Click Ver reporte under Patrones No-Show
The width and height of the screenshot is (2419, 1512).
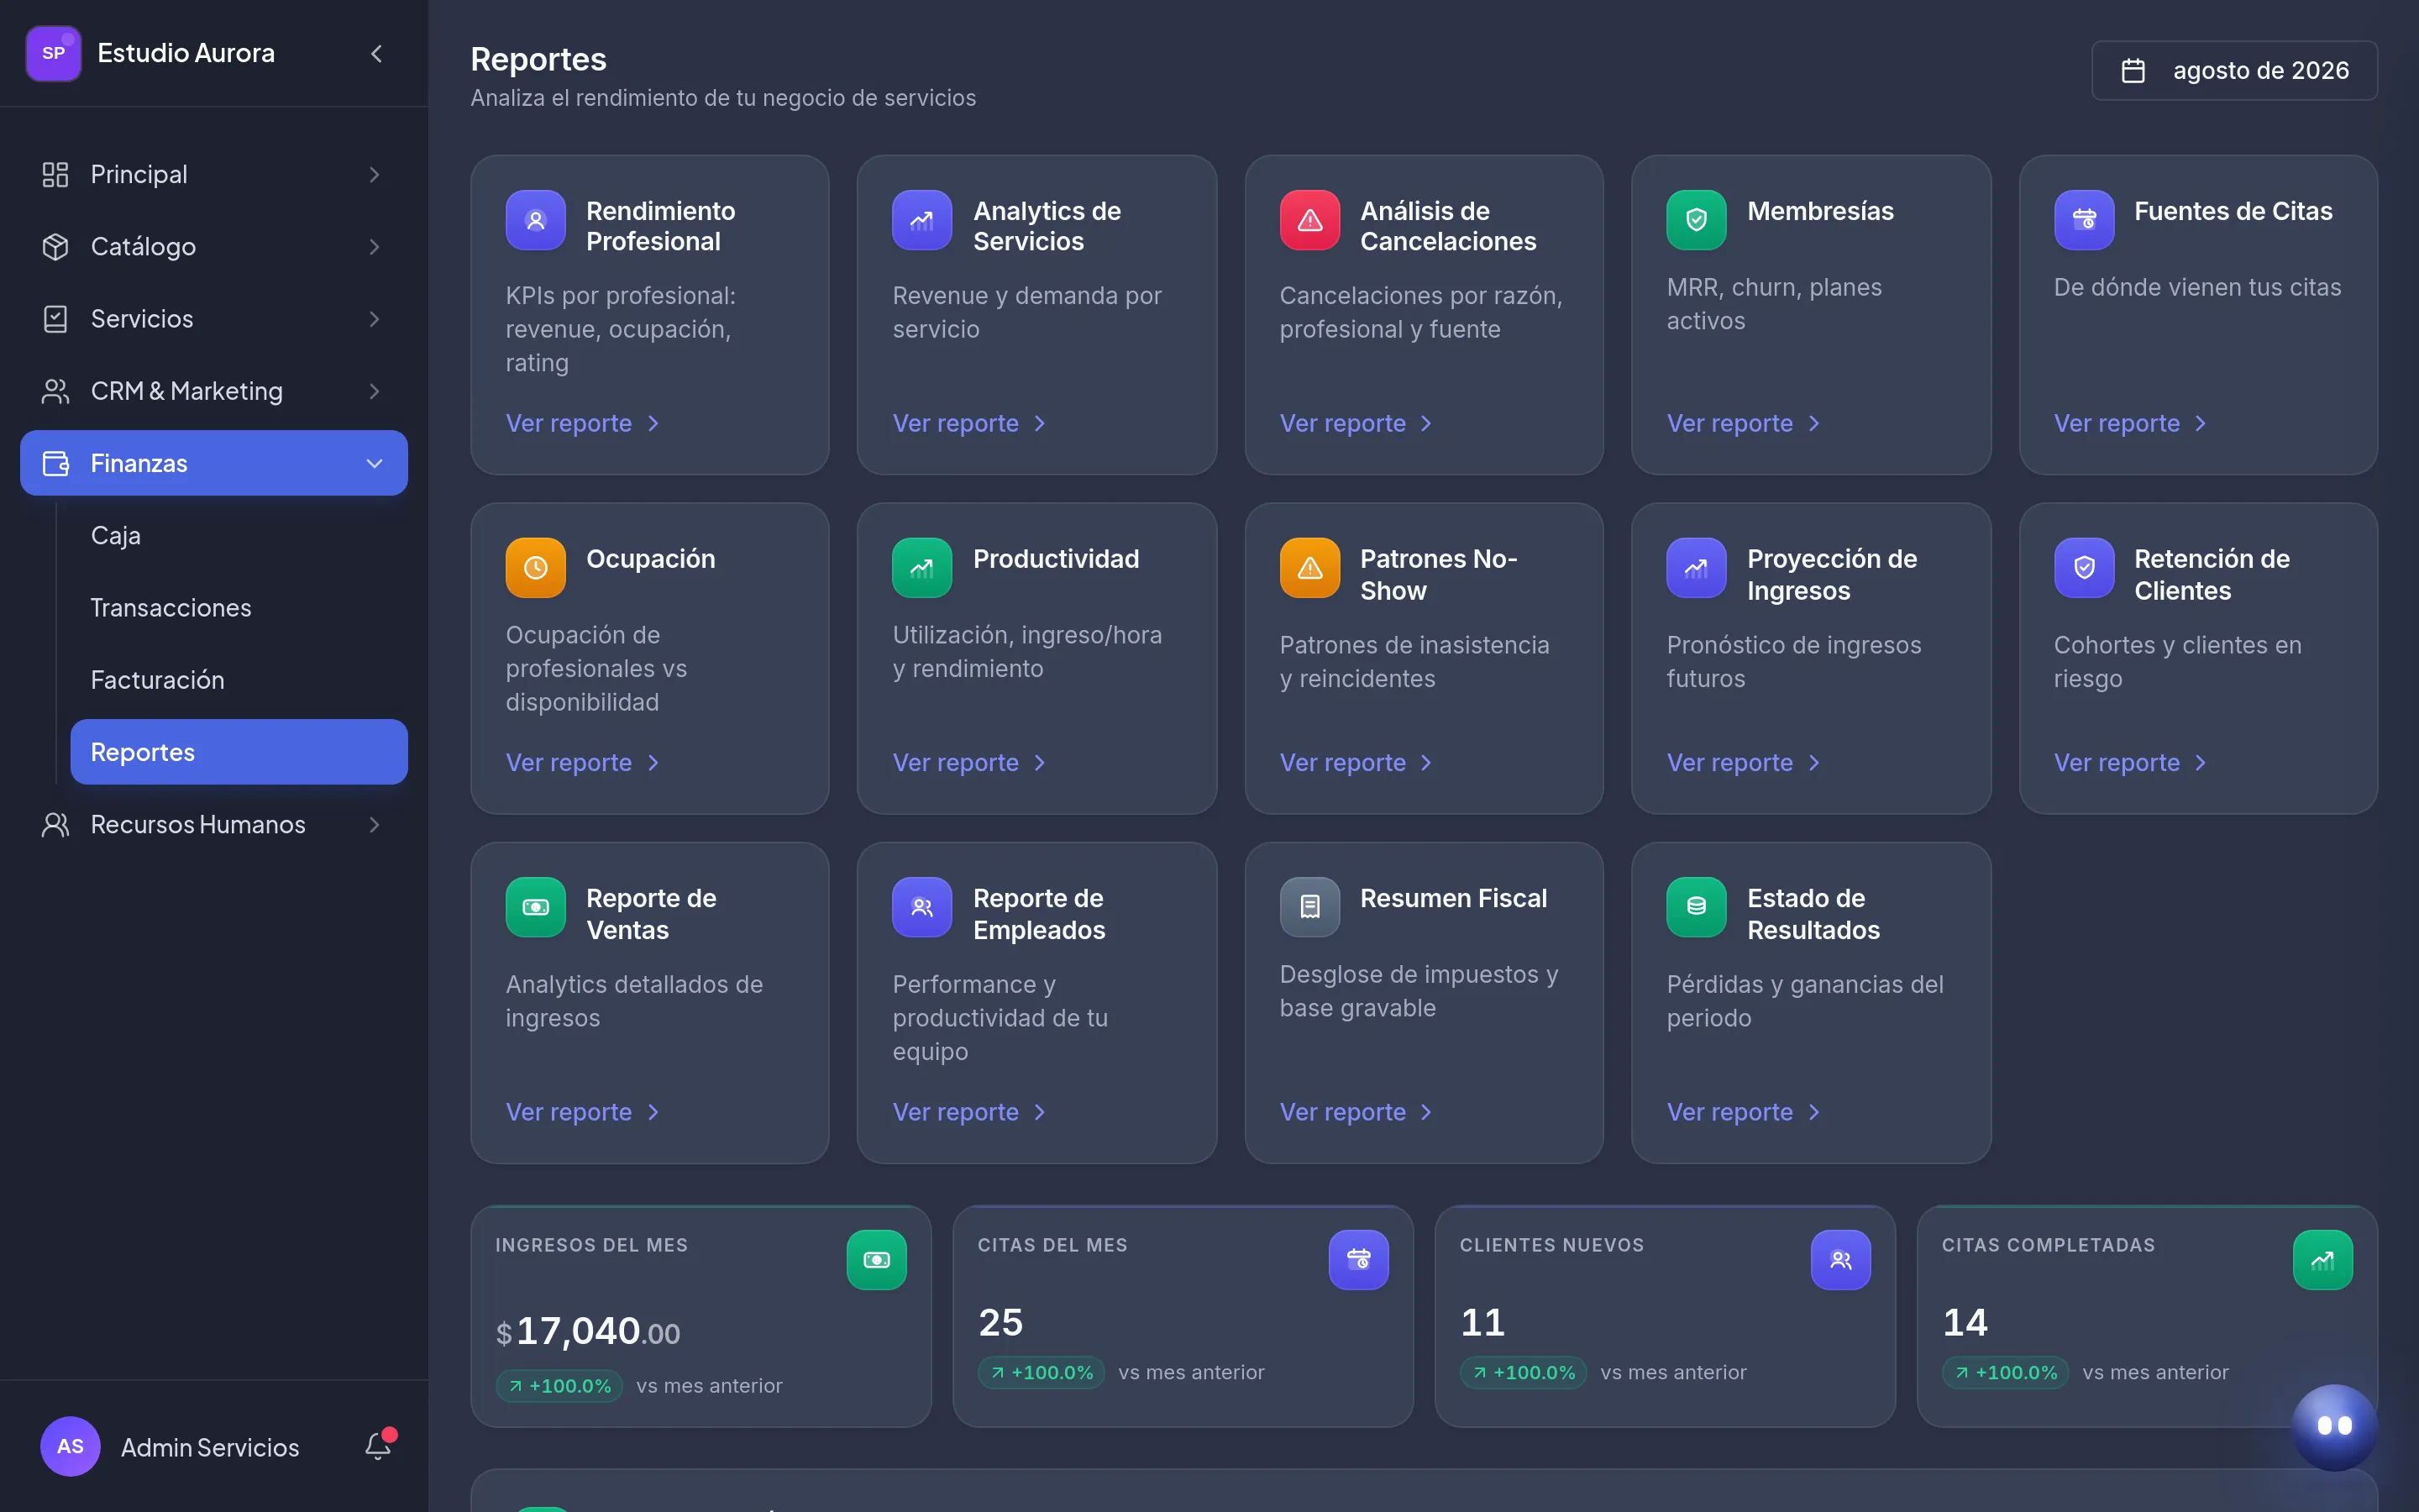[1356, 762]
